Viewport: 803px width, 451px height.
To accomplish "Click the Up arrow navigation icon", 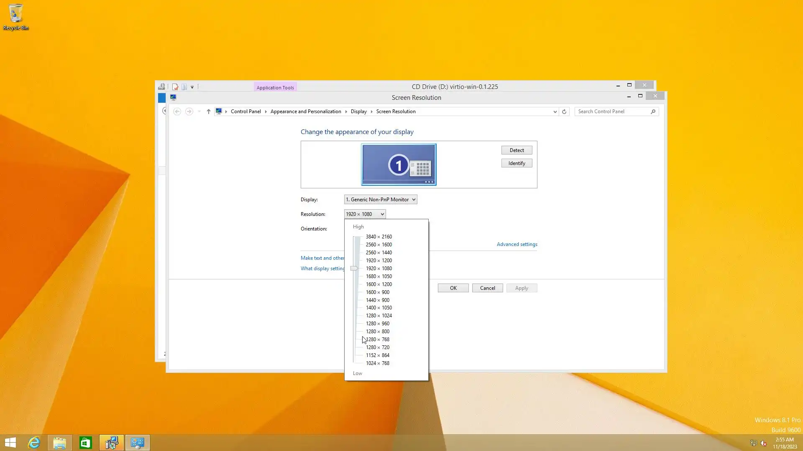I will [208, 111].
